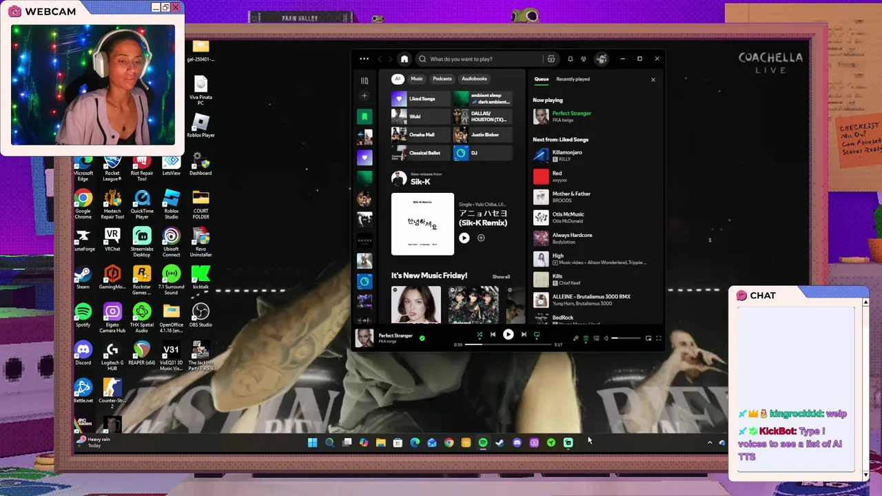Select the Audiobooks filter chip
The width and height of the screenshot is (882, 496).
(474, 79)
